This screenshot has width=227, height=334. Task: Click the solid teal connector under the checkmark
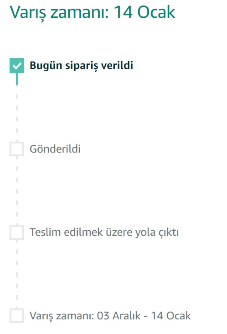(x=17, y=79)
